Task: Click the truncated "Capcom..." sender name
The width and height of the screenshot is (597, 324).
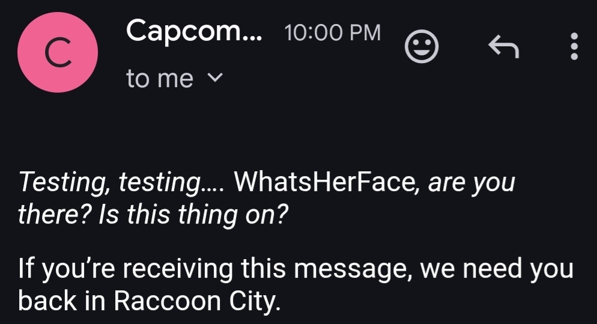Action: pos(194,32)
